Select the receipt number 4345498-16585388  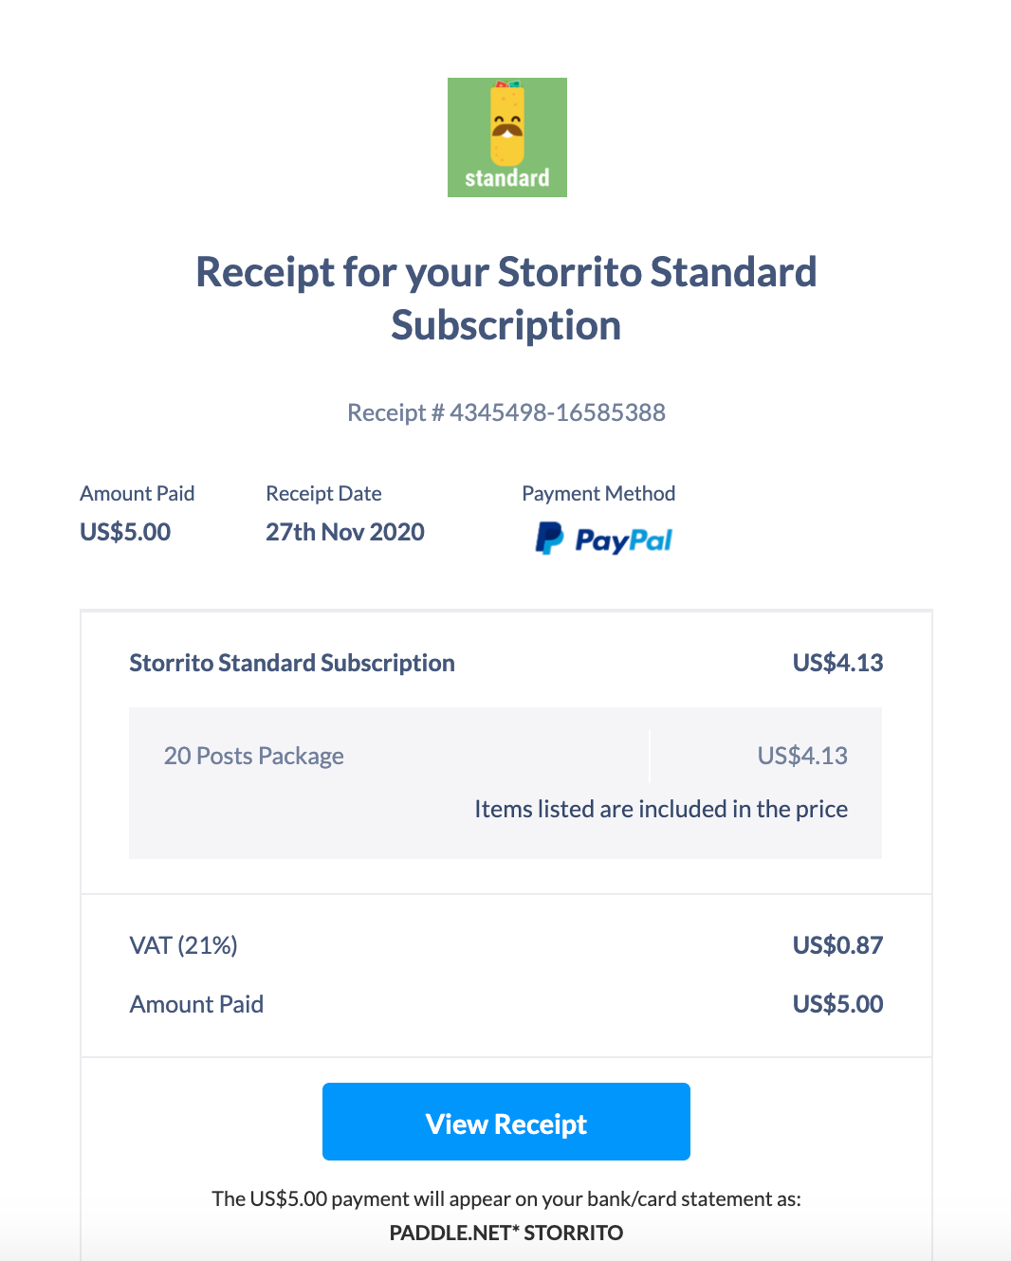coord(557,412)
